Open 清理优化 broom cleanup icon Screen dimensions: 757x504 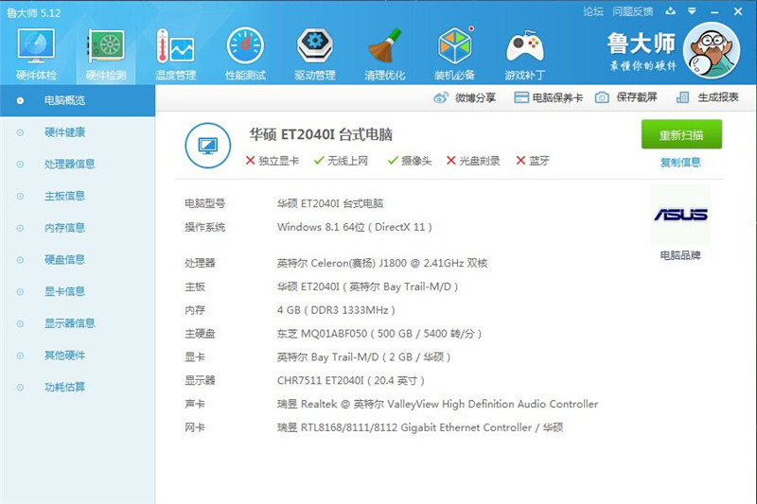point(385,46)
